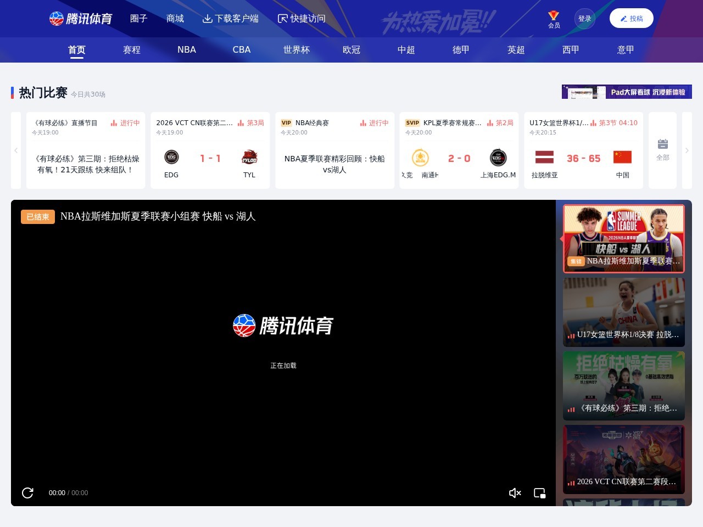This screenshot has height=527, width=703.
Task: Click 第3局 status on VCT card
Action: (251, 123)
